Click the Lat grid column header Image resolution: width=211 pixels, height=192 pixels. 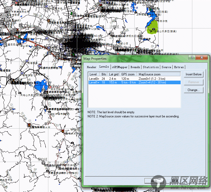tap(114, 74)
